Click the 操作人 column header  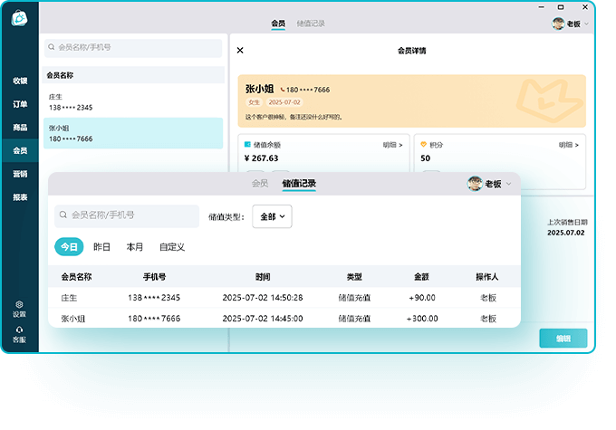click(487, 277)
